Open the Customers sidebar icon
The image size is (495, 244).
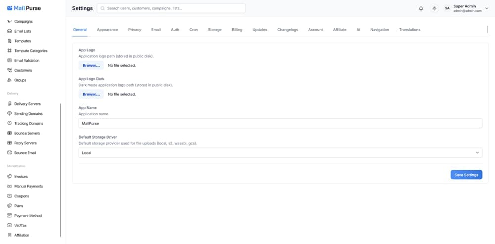(9, 70)
